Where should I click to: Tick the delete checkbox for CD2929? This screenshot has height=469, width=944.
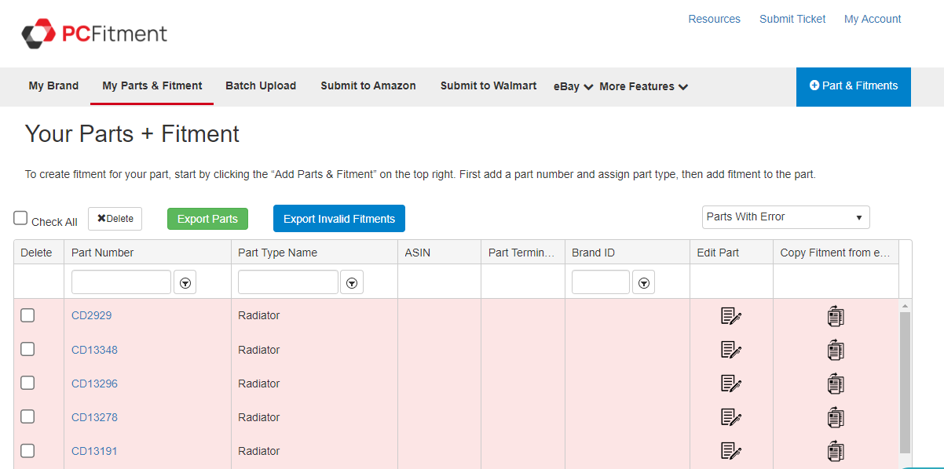(27, 315)
